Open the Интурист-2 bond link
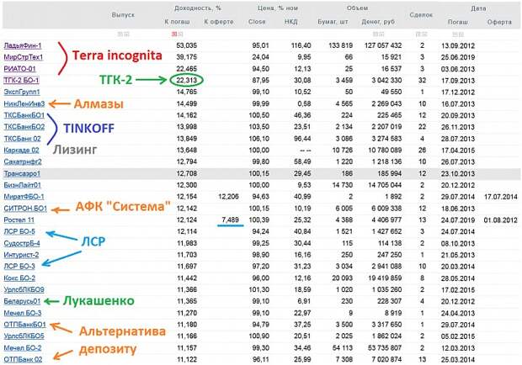Screen dimensions: 522x365 [21, 255]
